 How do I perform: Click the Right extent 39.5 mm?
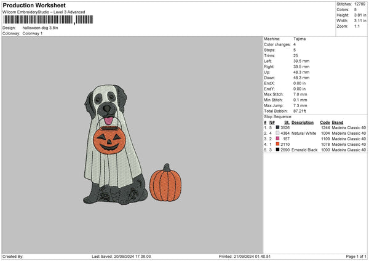[301, 66]
